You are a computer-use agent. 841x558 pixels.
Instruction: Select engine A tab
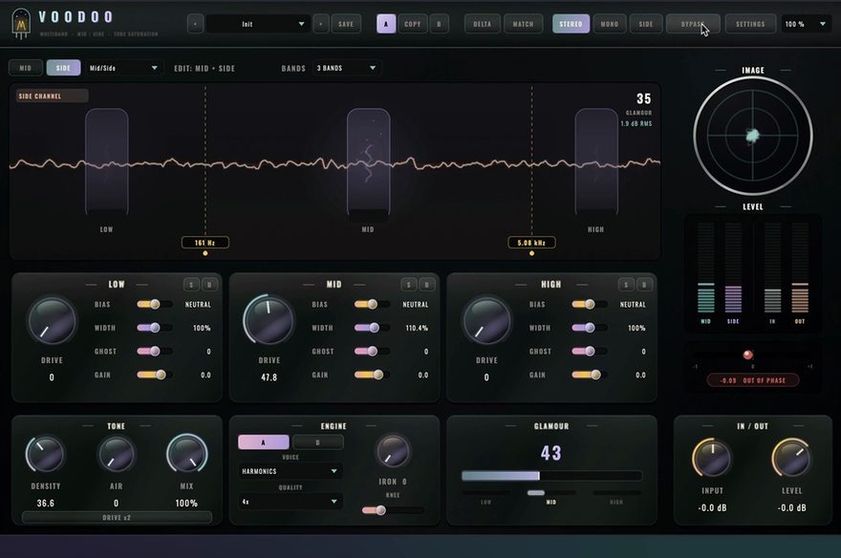264,442
